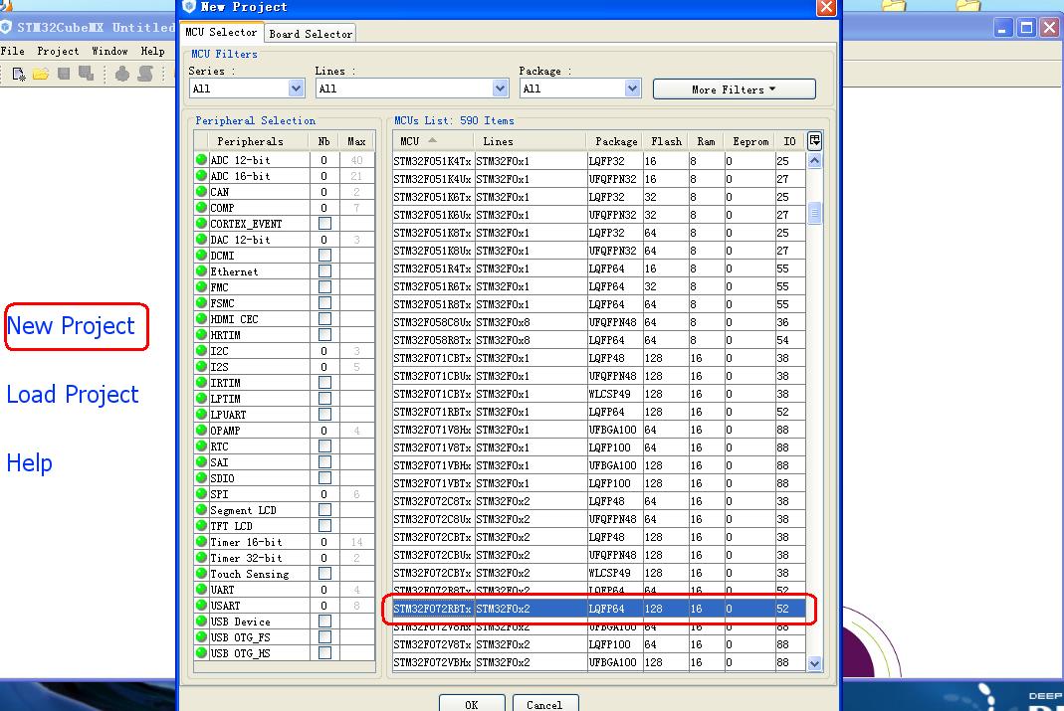Open the Project menu
The height and width of the screenshot is (711, 1064).
(x=58, y=51)
